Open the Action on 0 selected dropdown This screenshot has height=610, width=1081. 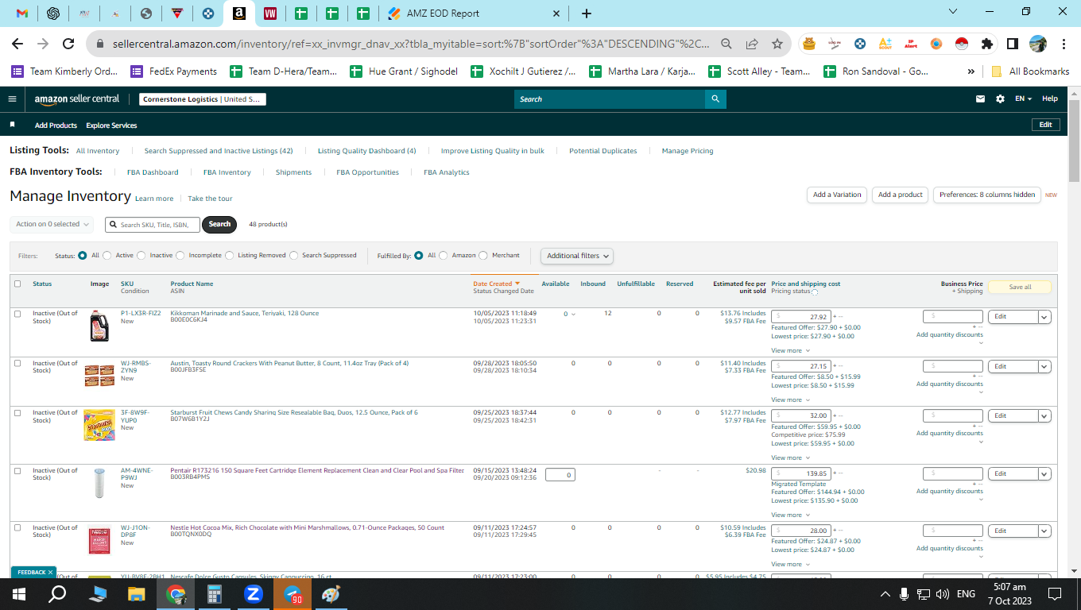(x=52, y=224)
